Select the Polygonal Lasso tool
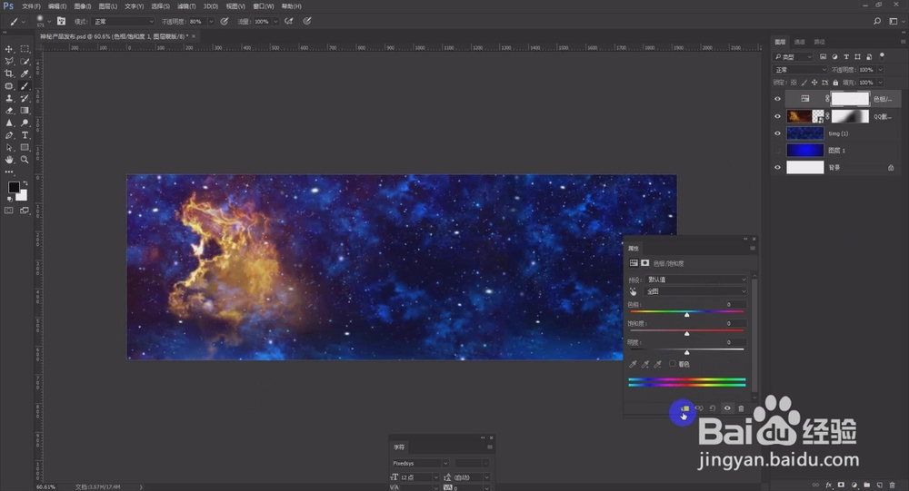This screenshot has height=491, width=909. tap(9, 62)
